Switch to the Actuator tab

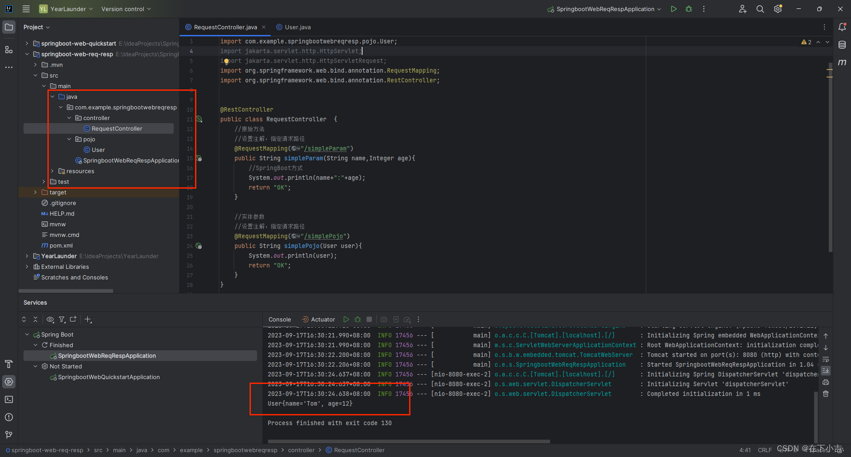tap(318, 319)
